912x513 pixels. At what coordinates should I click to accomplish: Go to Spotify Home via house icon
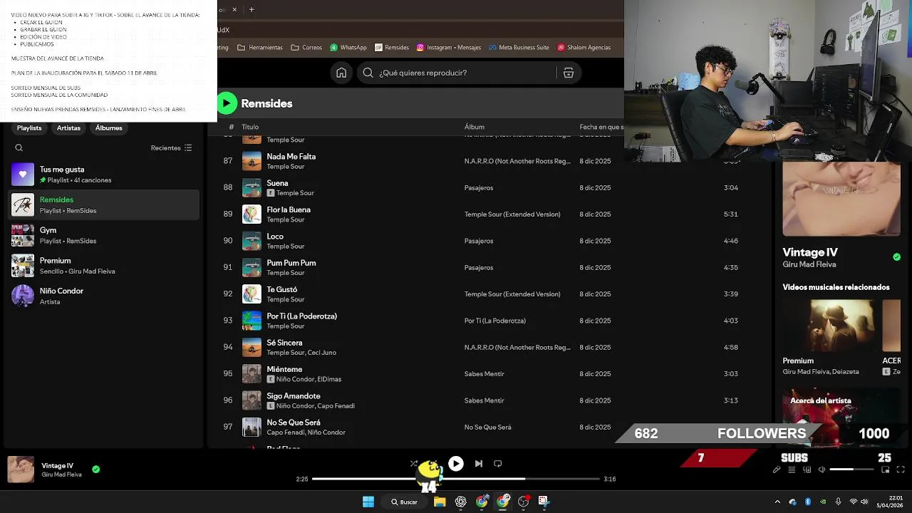click(341, 73)
